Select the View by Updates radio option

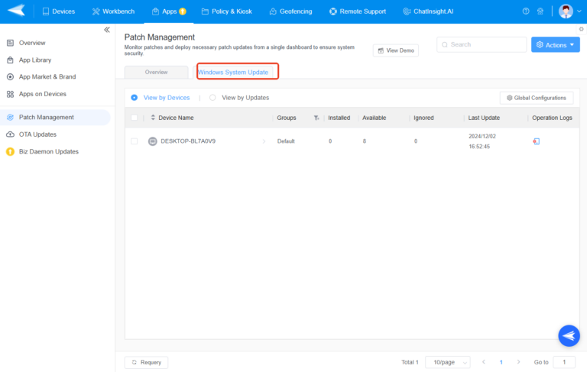coord(212,98)
